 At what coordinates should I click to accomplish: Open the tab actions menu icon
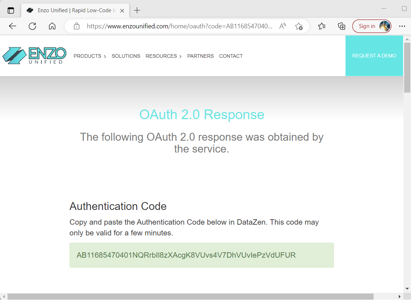(11, 10)
